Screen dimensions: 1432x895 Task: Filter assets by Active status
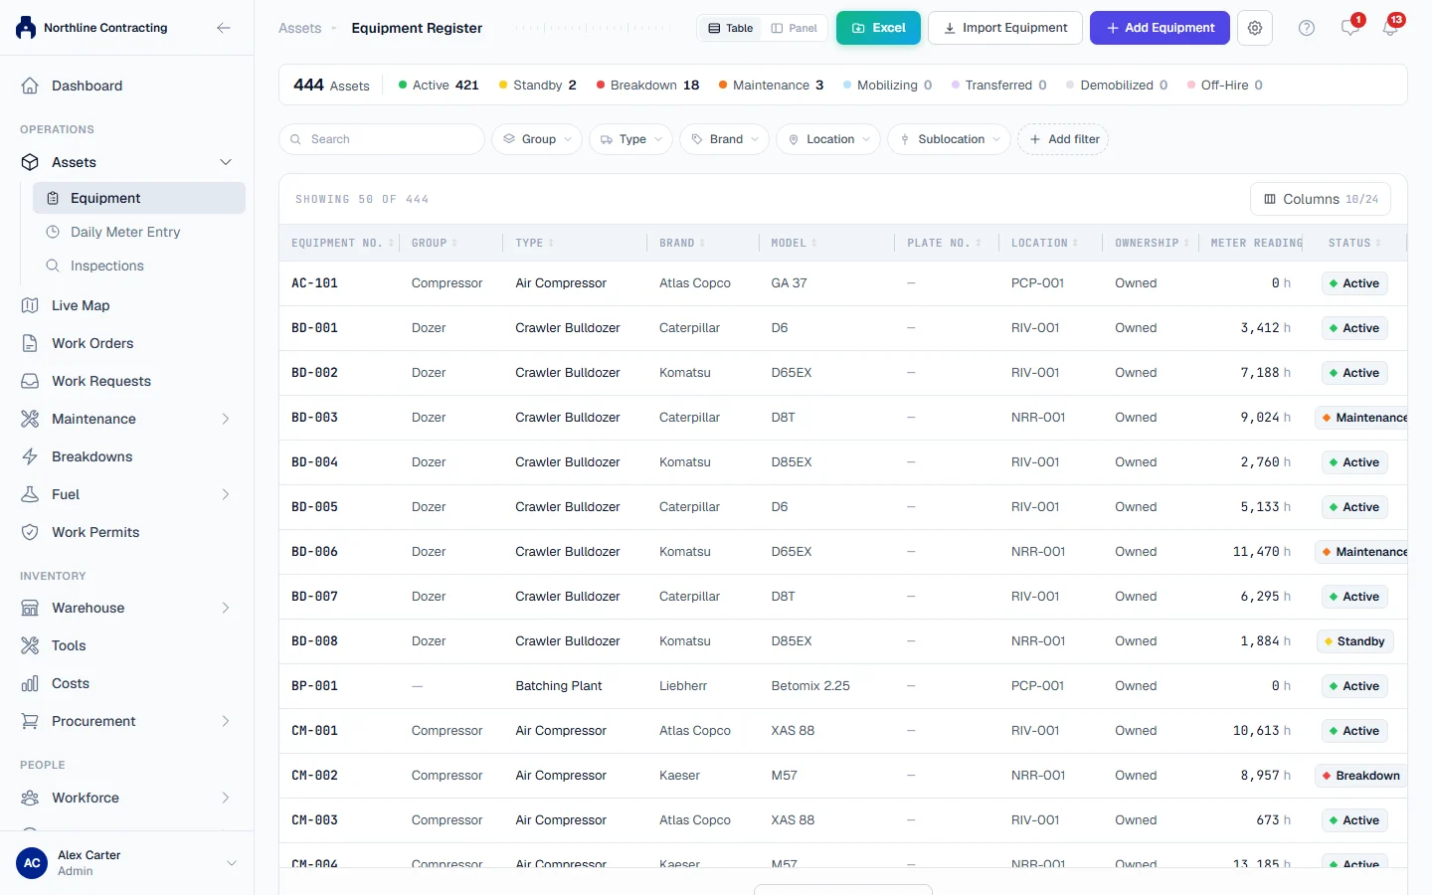click(439, 86)
